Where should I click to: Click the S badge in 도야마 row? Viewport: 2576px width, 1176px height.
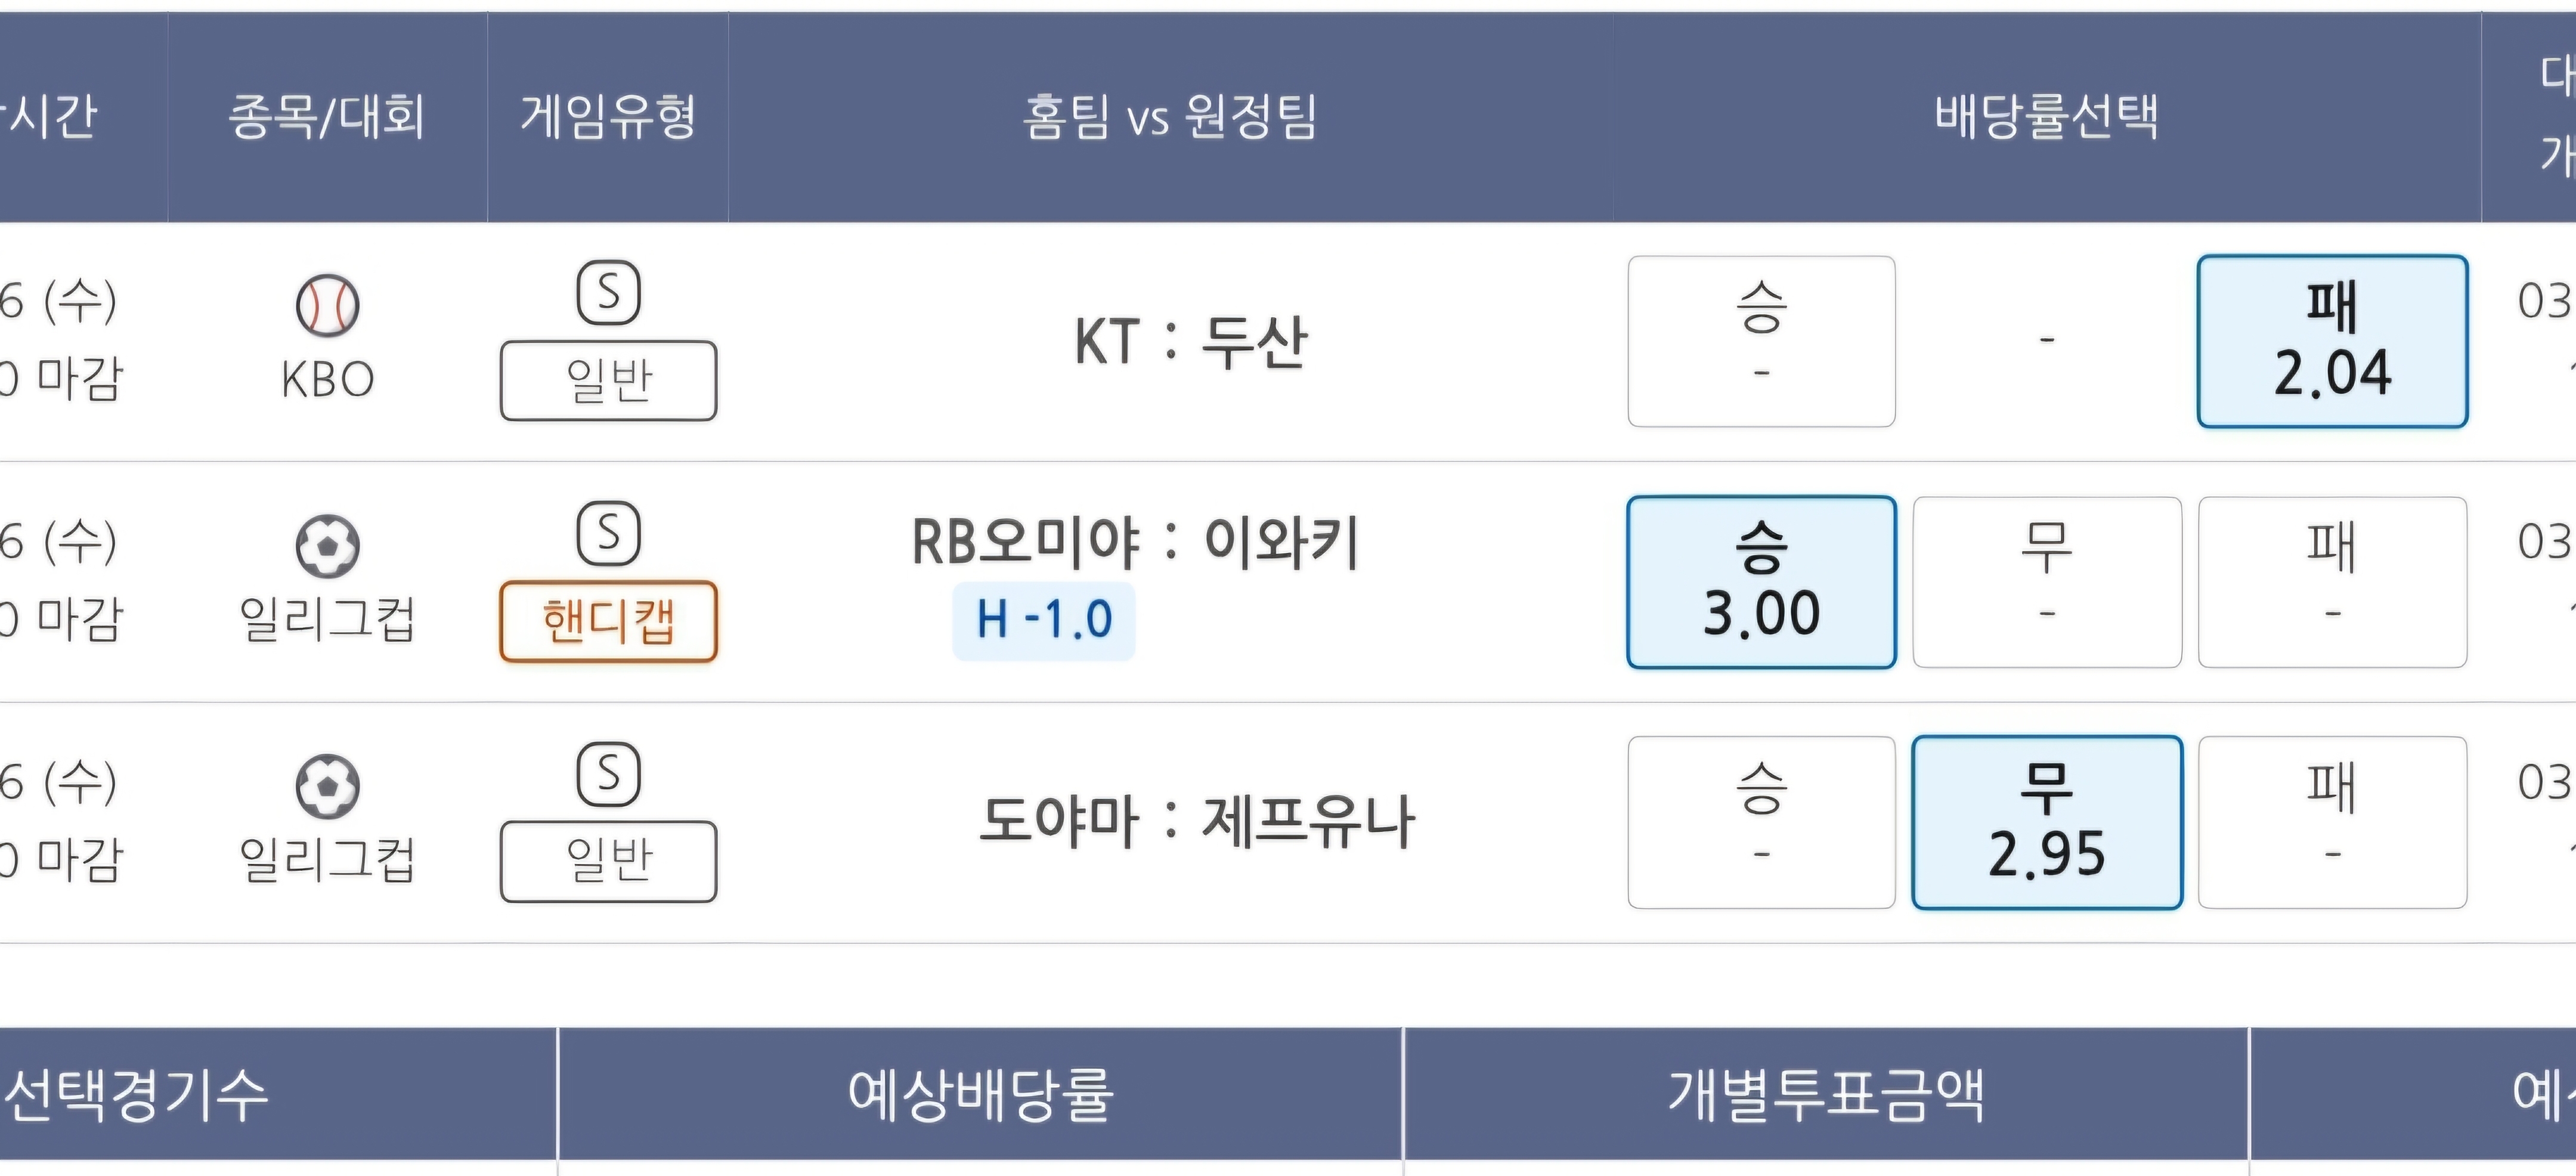(x=608, y=774)
